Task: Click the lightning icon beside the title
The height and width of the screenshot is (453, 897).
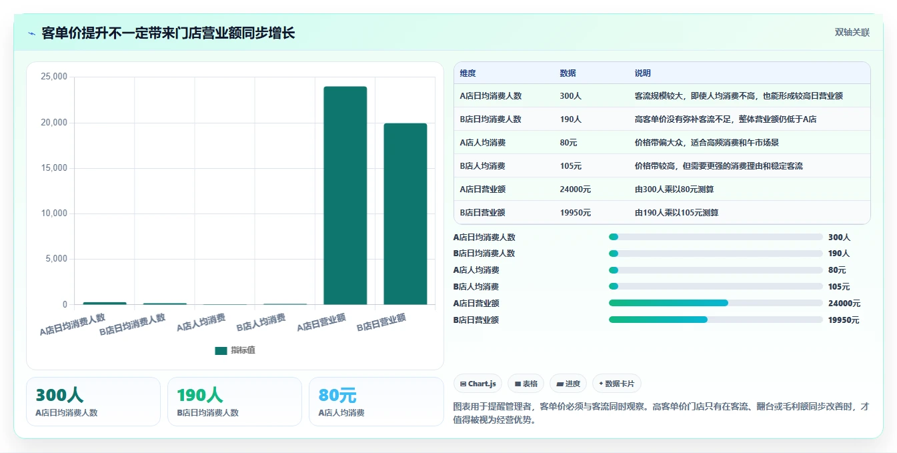Action: tap(31, 33)
